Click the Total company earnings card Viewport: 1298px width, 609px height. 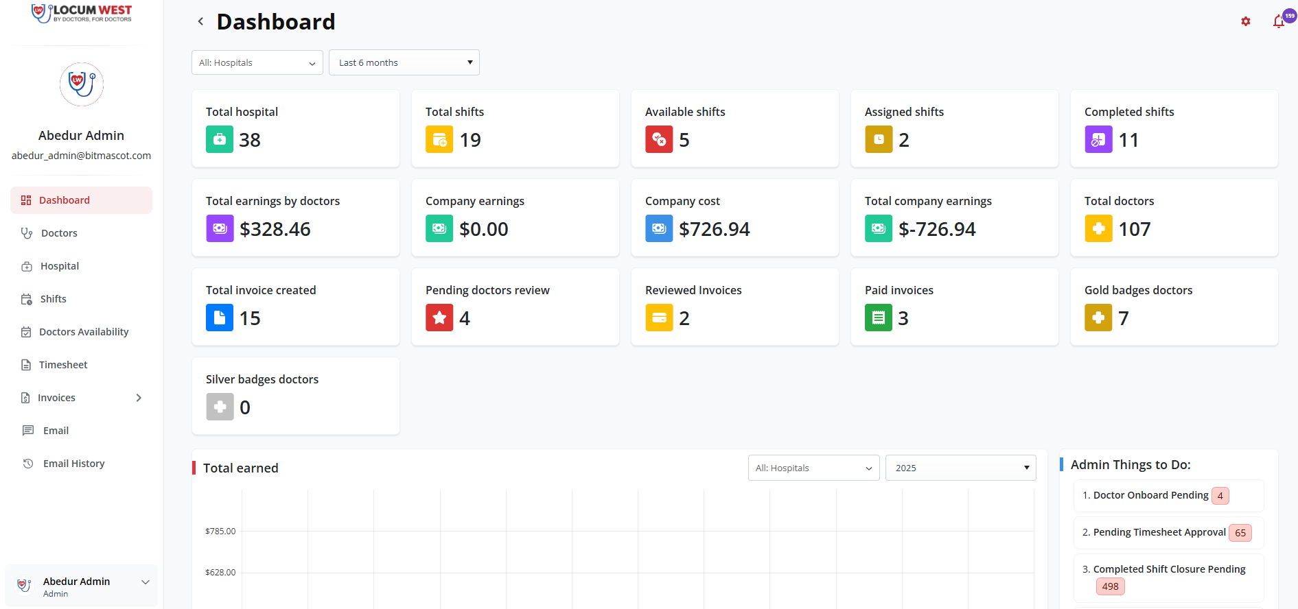click(954, 217)
